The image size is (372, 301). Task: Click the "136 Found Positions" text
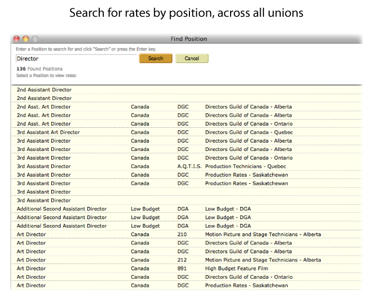pos(40,69)
